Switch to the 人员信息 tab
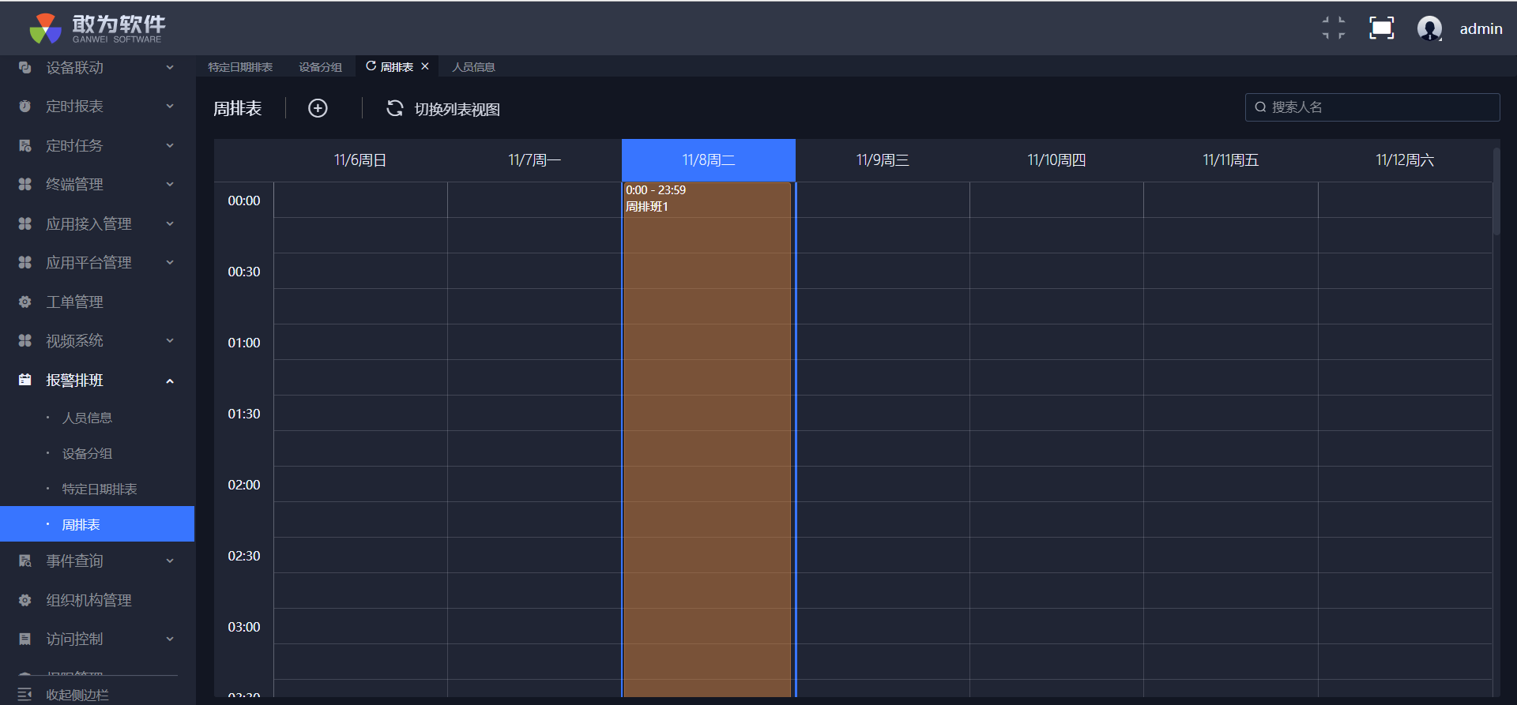Viewport: 1517px width, 705px height. (x=473, y=67)
